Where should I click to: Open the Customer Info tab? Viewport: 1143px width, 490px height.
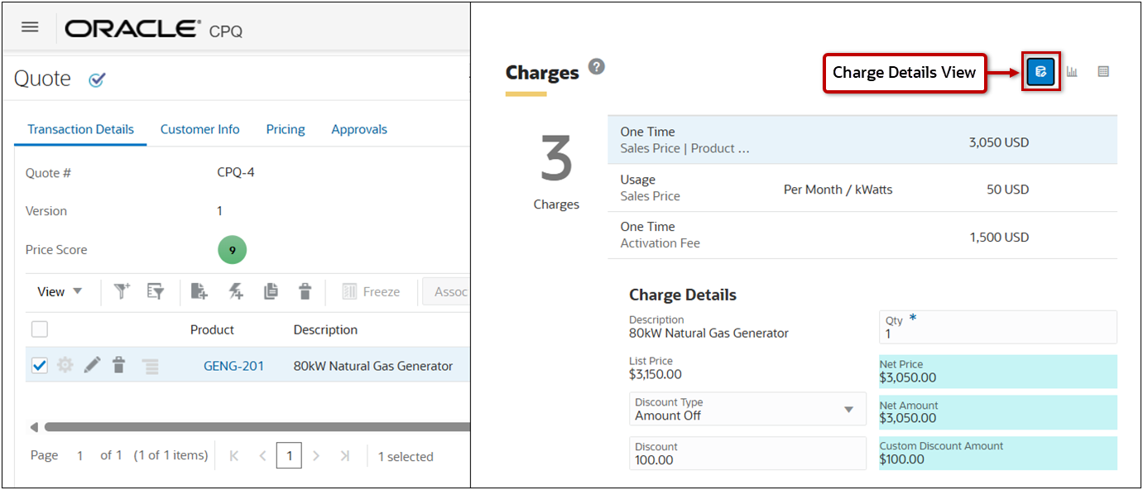(199, 129)
